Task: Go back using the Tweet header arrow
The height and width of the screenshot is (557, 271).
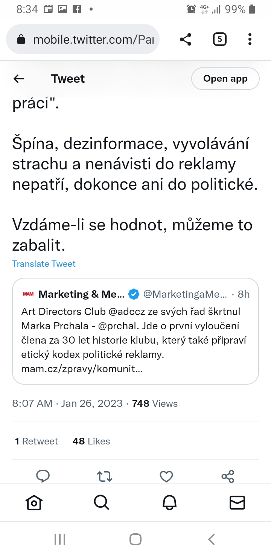Action: 19,79
